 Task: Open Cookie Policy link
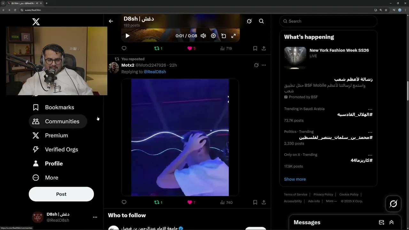pyautogui.click(x=349, y=195)
